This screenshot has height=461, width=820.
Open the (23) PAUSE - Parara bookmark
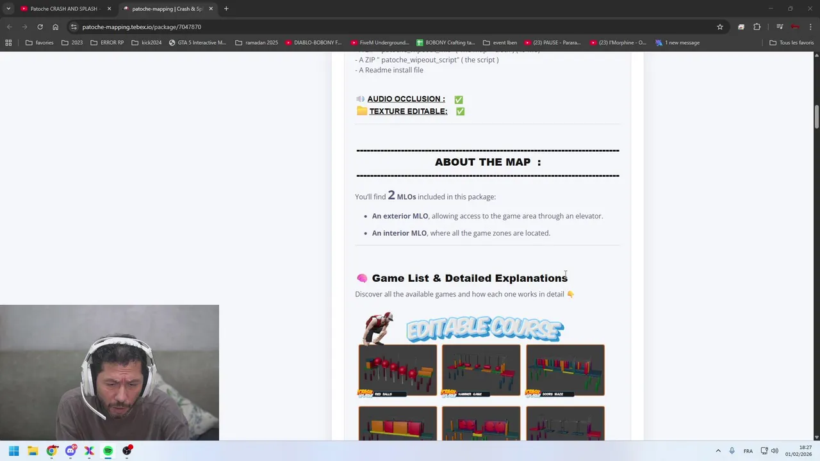552,43
